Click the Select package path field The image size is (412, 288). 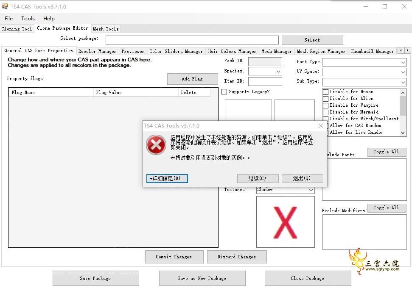pyautogui.click(x=192, y=40)
